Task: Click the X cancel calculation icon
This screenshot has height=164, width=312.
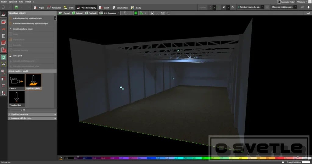Action: [x=224, y=7]
